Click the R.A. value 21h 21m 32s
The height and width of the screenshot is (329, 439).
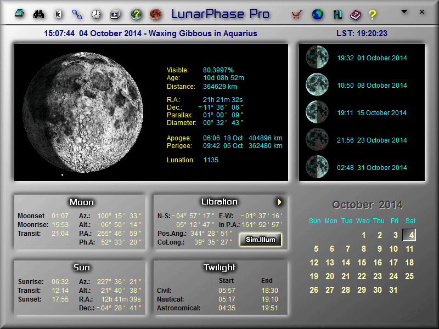pos(223,100)
